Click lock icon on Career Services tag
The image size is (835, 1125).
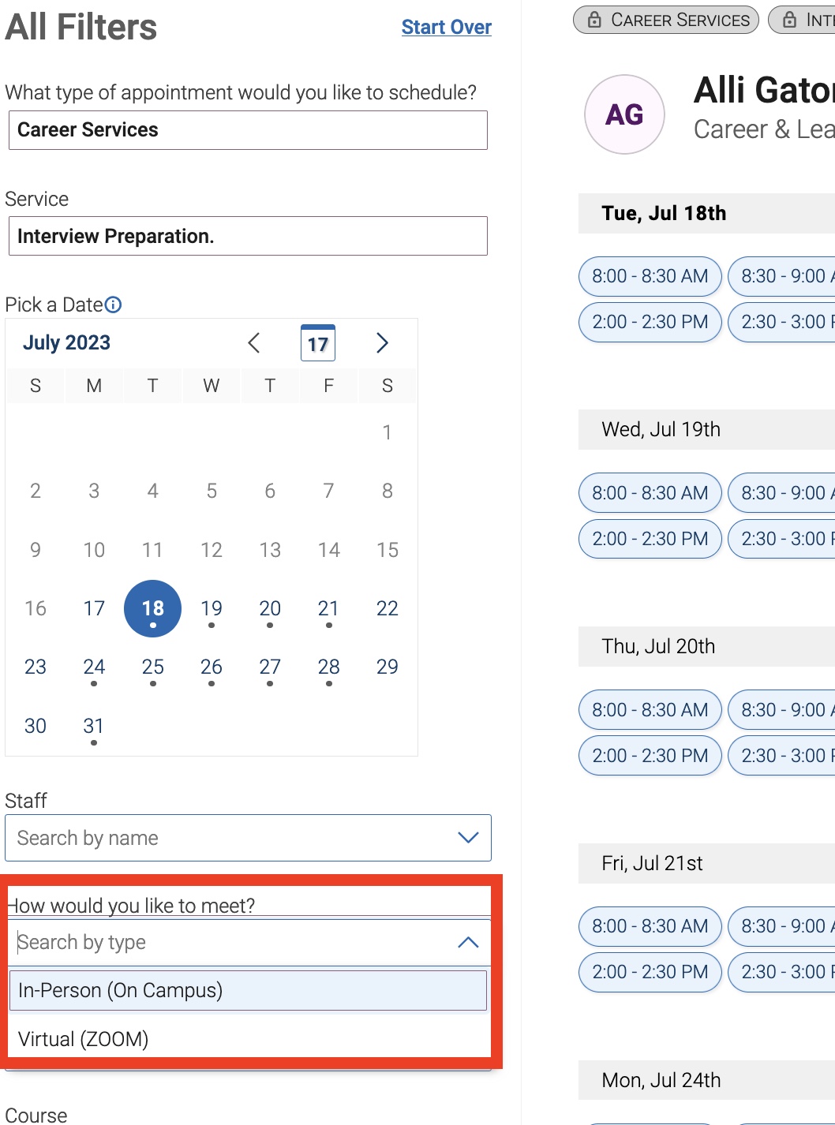click(x=594, y=20)
